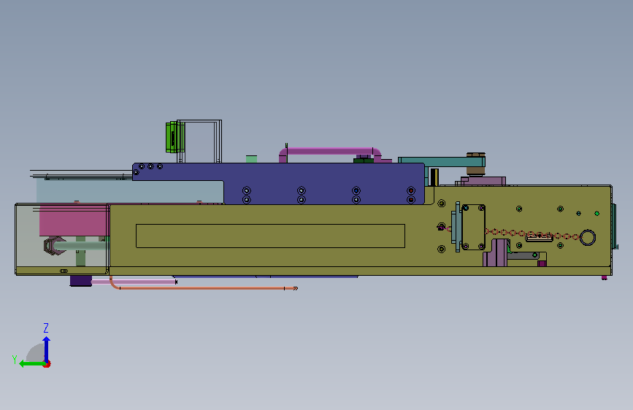Click the red X axis dot at triad origin

click(47, 364)
